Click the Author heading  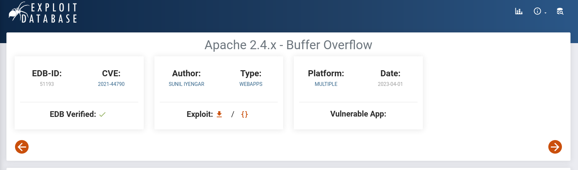click(187, 73)
